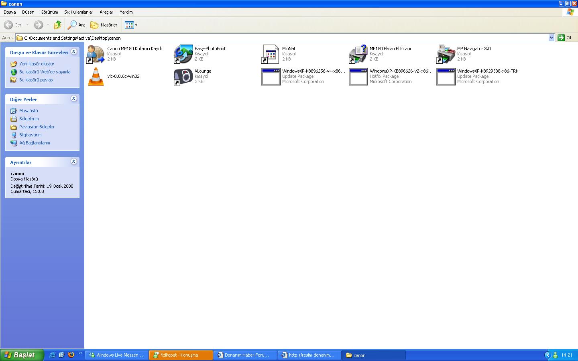Click the second quick launch icon
578x361 pixels.
61,355
